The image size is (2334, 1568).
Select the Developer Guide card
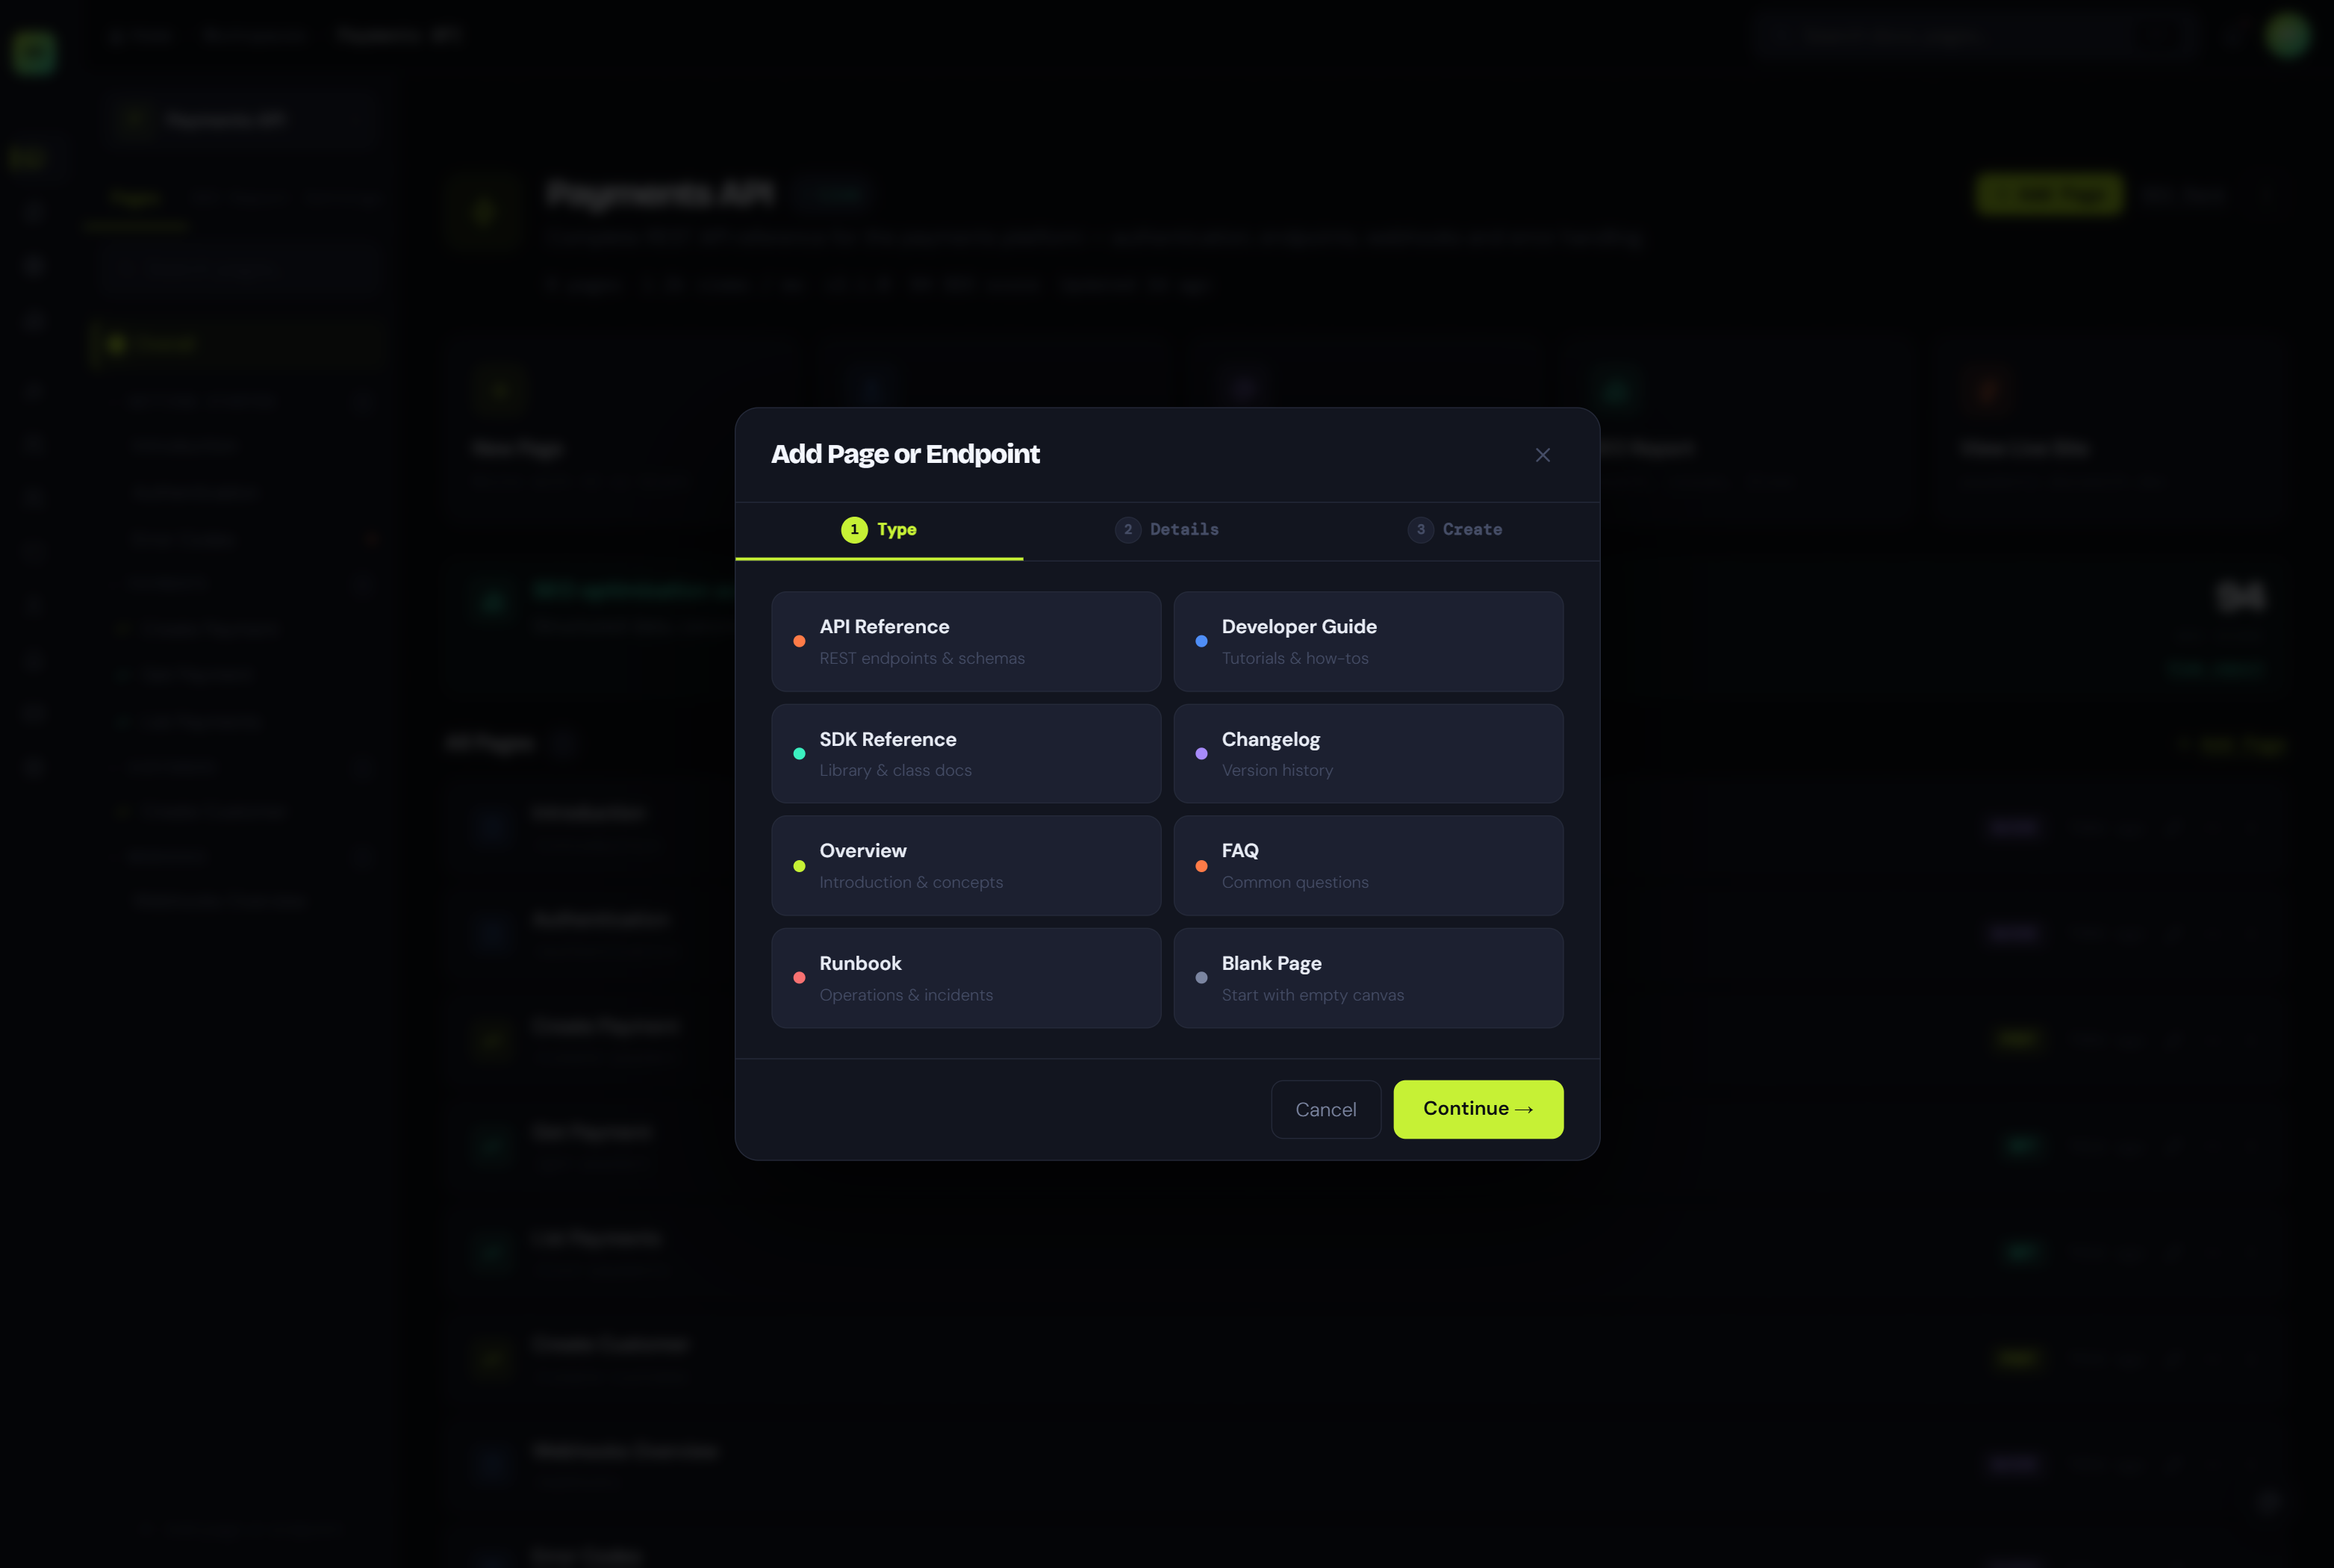coord(1367,641)
